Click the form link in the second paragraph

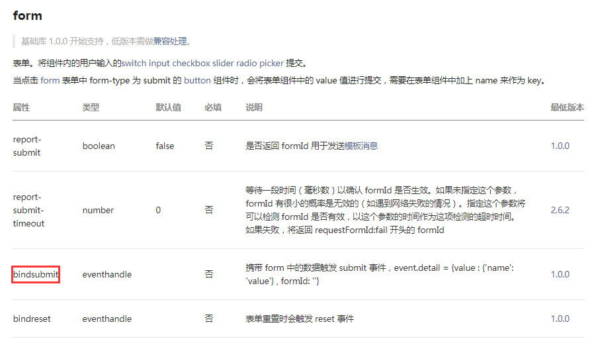50,80
